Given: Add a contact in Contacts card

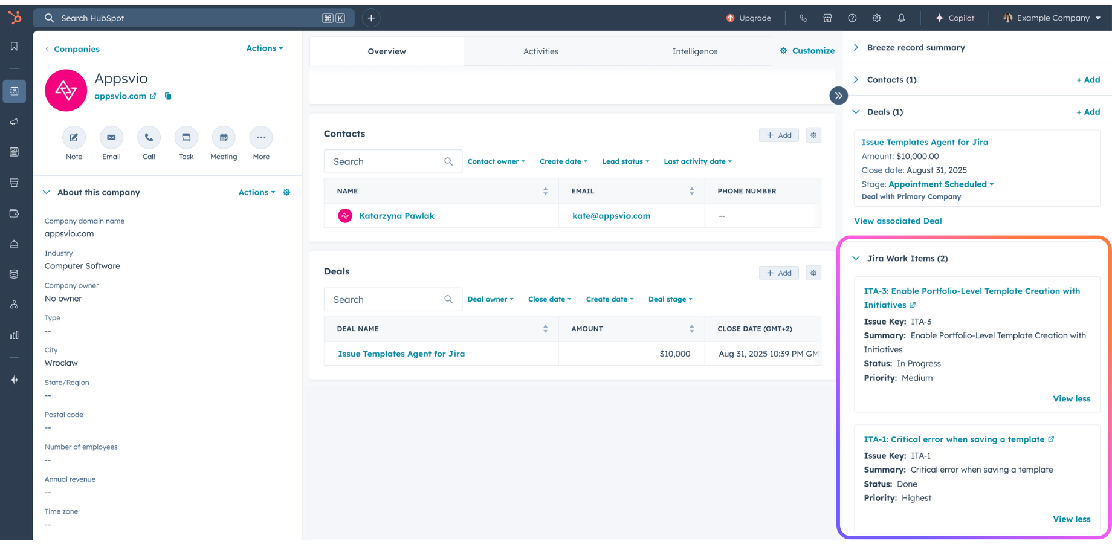Looking at the screenshot, I should click(779, 135).
